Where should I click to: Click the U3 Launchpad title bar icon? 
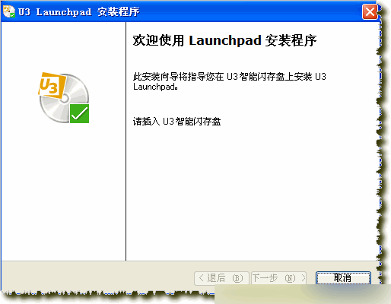point(9,11)
